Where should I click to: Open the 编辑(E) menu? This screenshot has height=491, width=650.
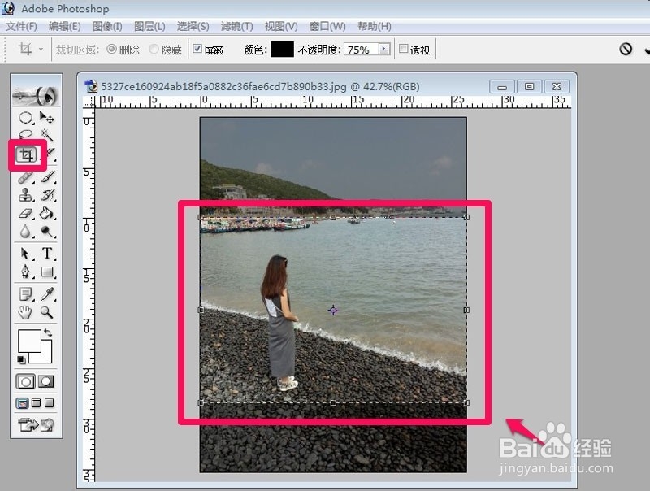click(x=65, y=27)
